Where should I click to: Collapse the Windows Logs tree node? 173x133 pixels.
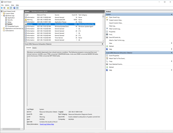[x=2, y=16]
